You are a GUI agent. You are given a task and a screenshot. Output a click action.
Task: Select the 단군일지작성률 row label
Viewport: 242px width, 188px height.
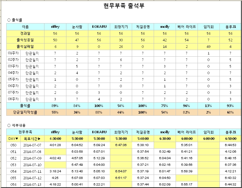point(25,112)
